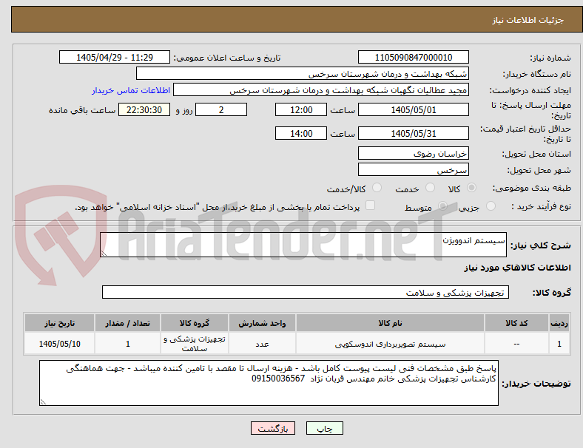Select the متوسط purchase type radio

tap(442, 206)
